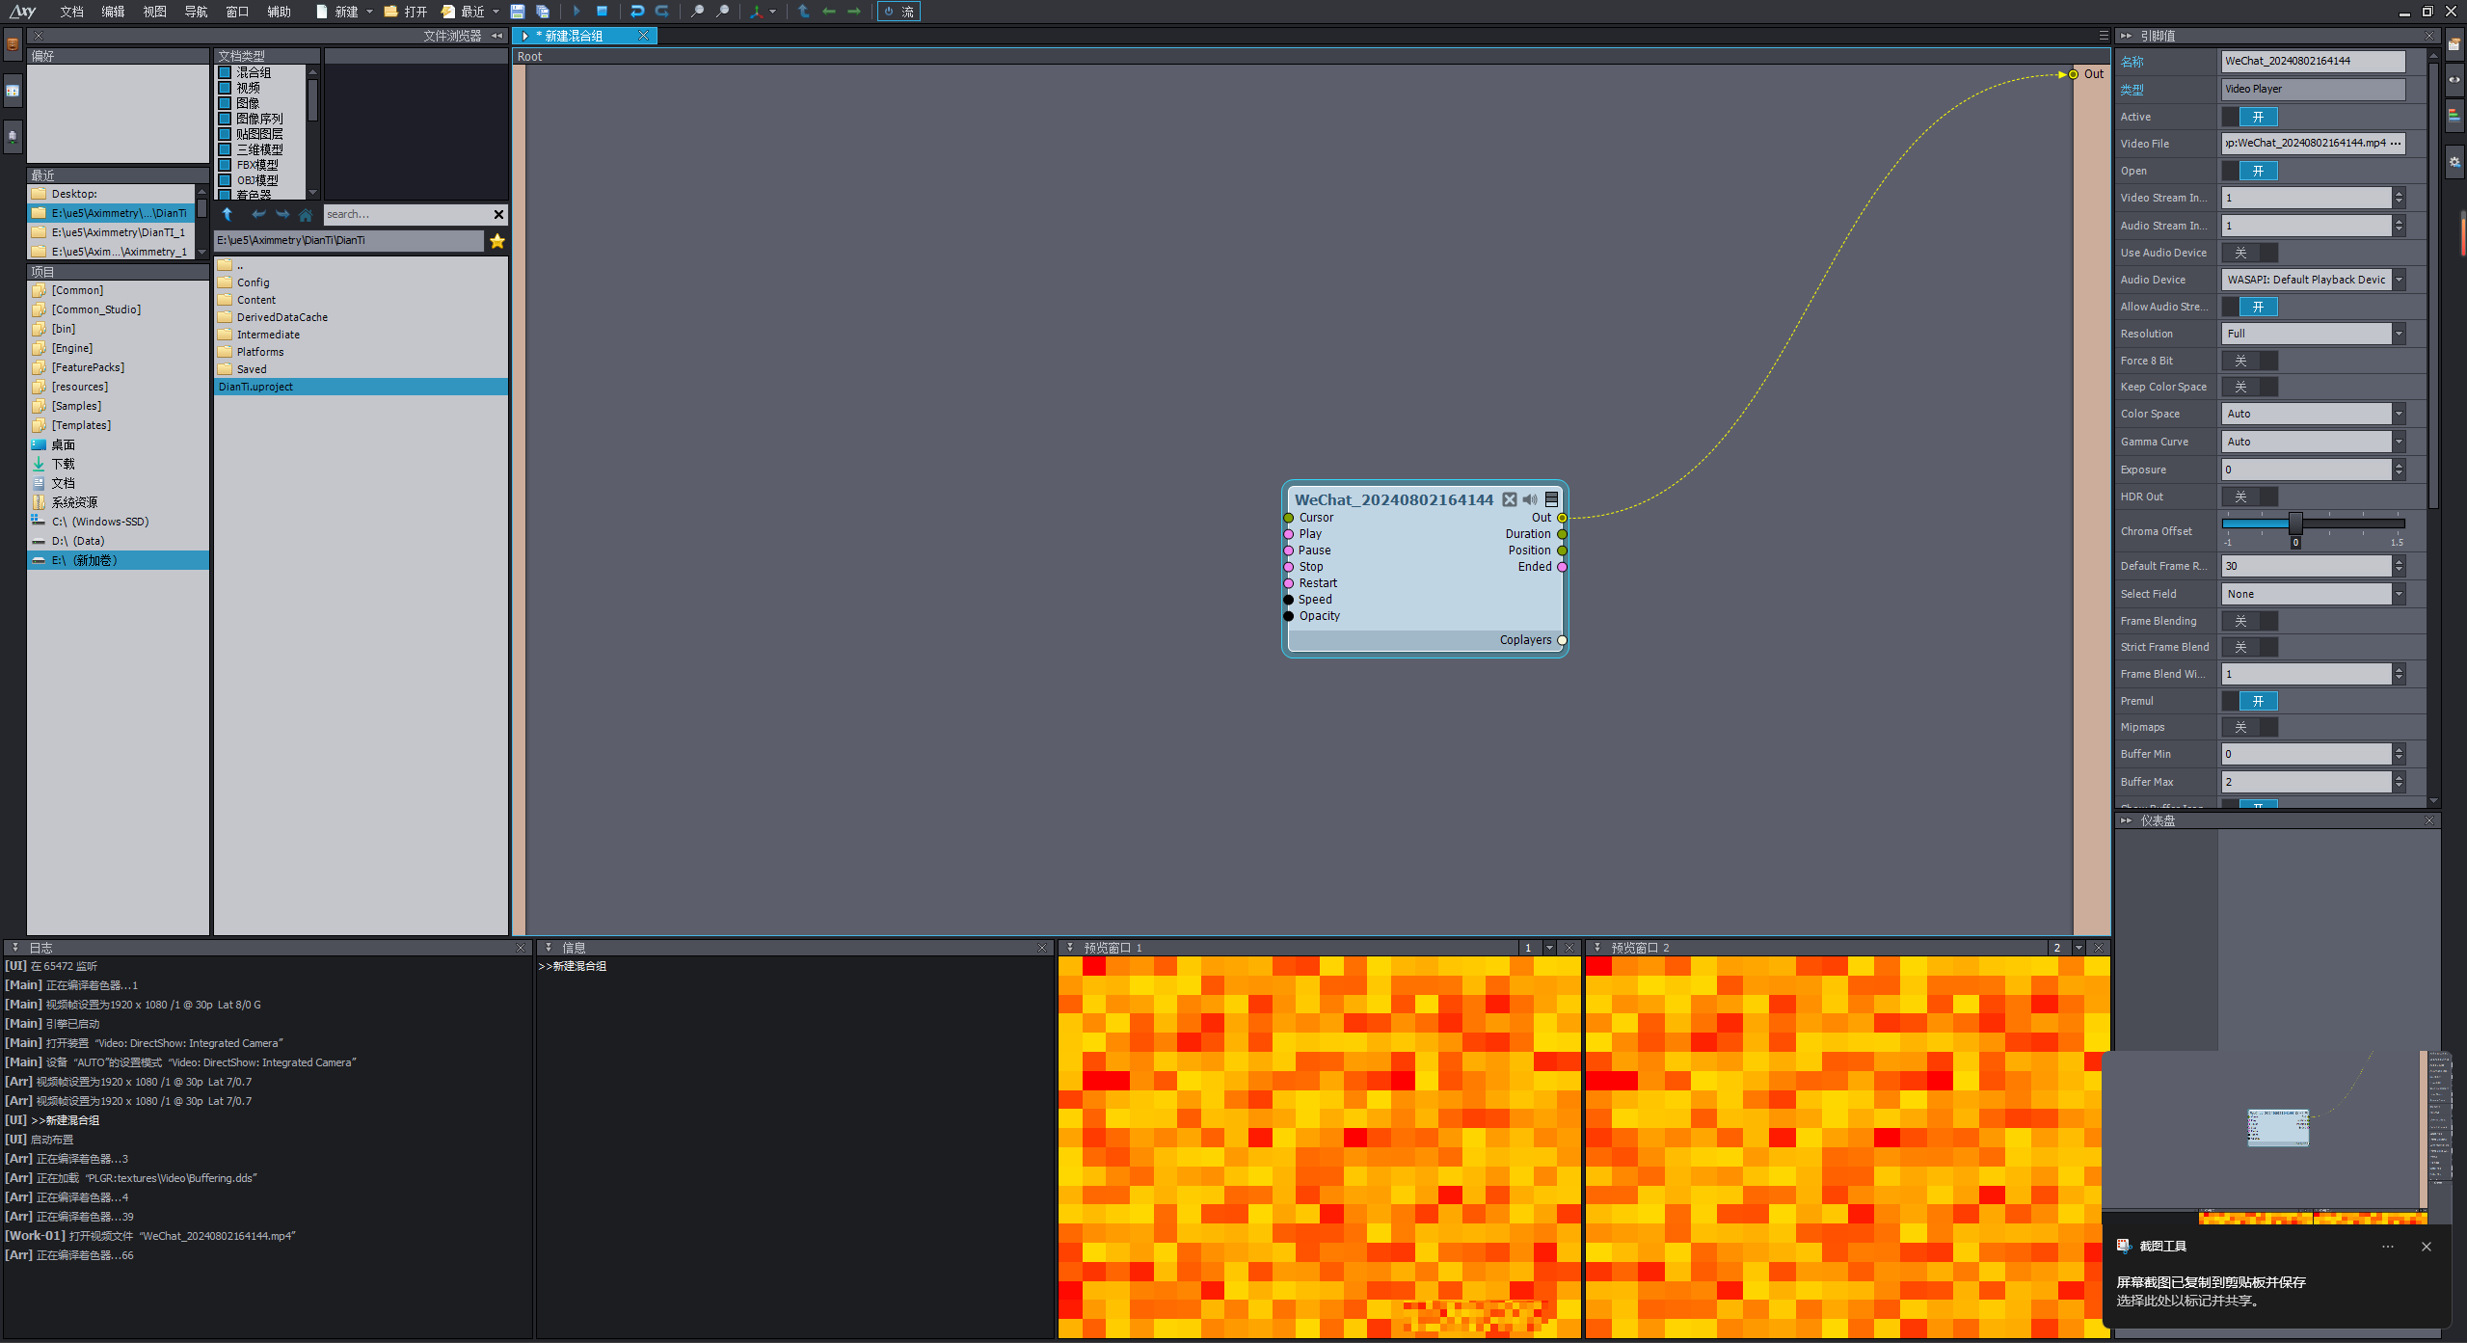Open the 视图 menu

[x=154, y=12]
